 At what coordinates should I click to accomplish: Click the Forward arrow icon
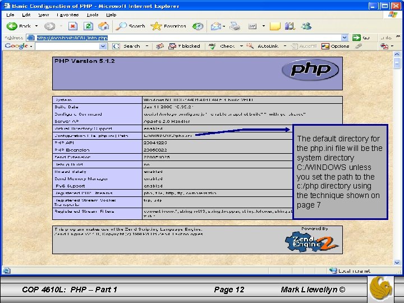(49, 26)
